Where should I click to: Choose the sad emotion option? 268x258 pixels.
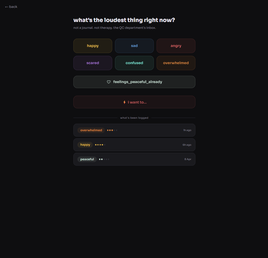[x=134, y=46]
